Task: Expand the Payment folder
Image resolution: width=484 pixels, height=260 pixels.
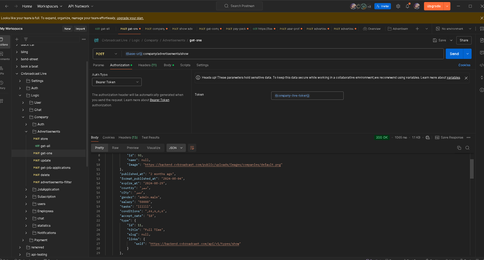Action: click(x=23, y=240)
